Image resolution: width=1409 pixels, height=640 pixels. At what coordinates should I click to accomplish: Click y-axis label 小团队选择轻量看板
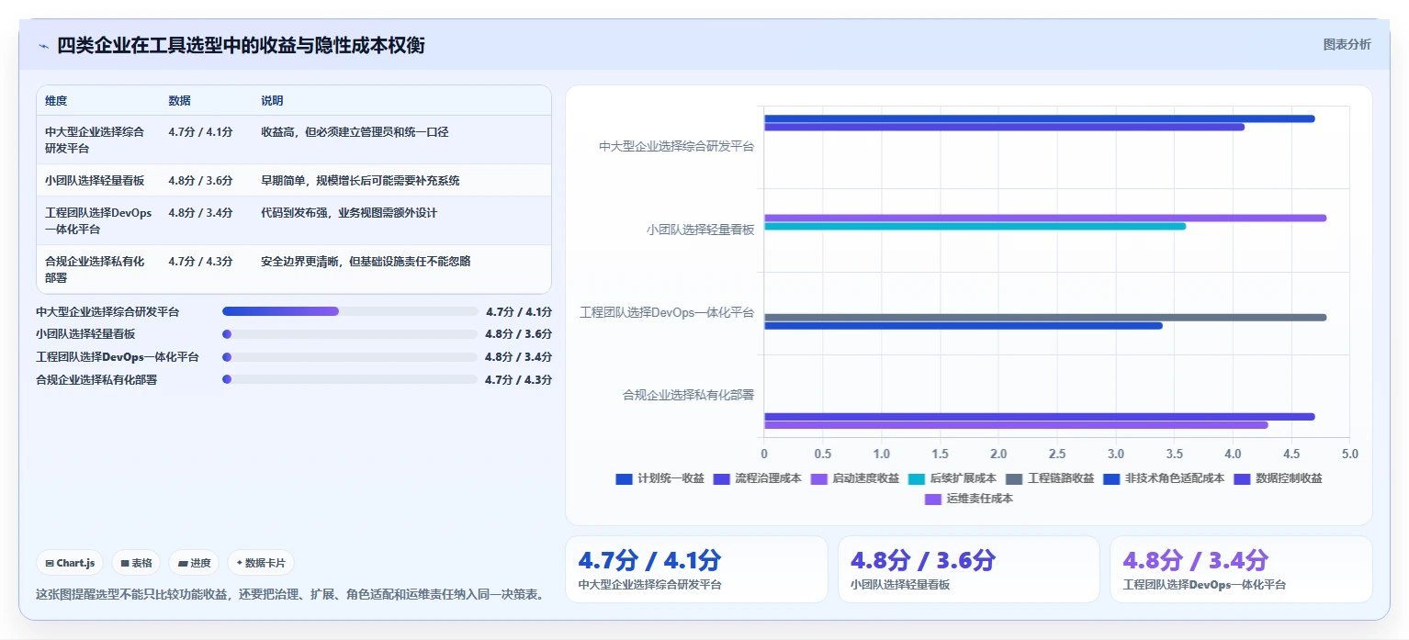pos(700,230)
